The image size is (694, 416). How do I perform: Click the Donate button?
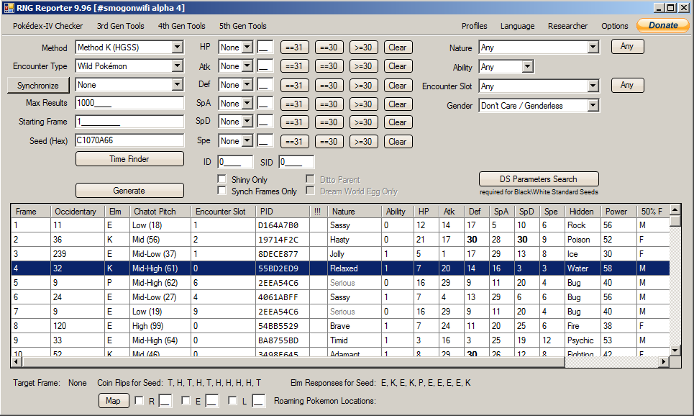click(x=662, y=25)
